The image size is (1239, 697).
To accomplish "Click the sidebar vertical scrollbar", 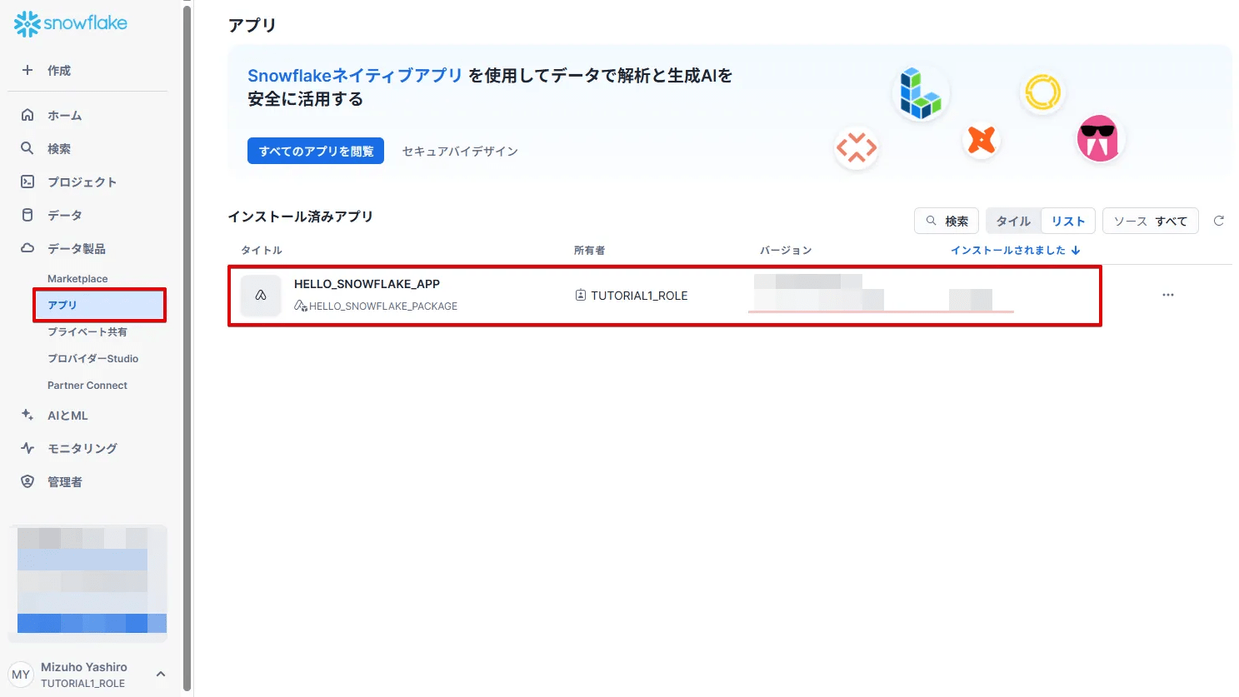I will tap(187, 348).
